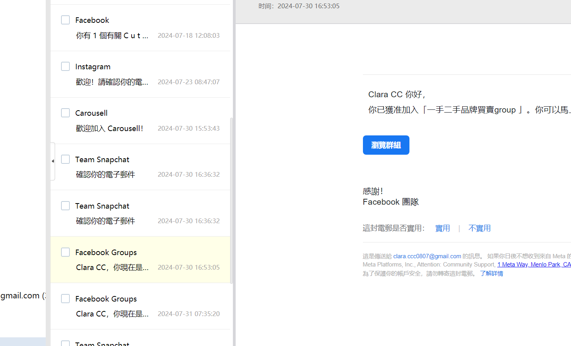Click the email list vertical scrollbar
571x346 pixels.
click(232, 201)
